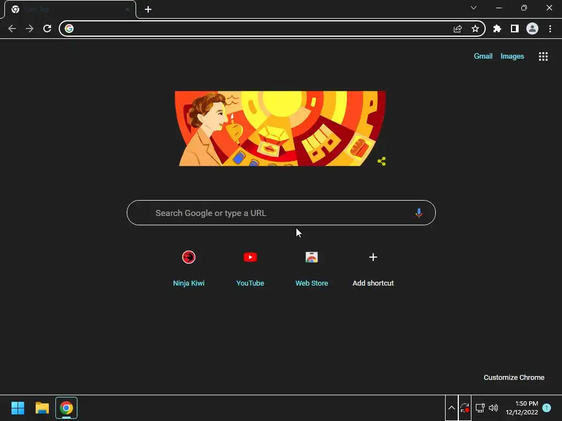Open a new tab with plus button

click(x=148, y=9)
